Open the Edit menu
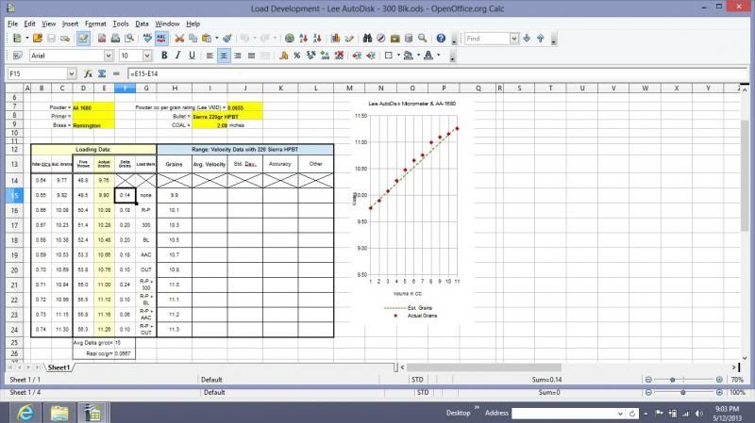 pyautogui.click(x=30, y=24)
